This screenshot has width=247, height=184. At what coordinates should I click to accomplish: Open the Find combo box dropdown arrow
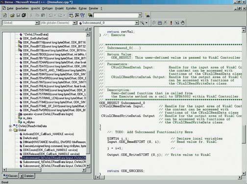[140, 15]
